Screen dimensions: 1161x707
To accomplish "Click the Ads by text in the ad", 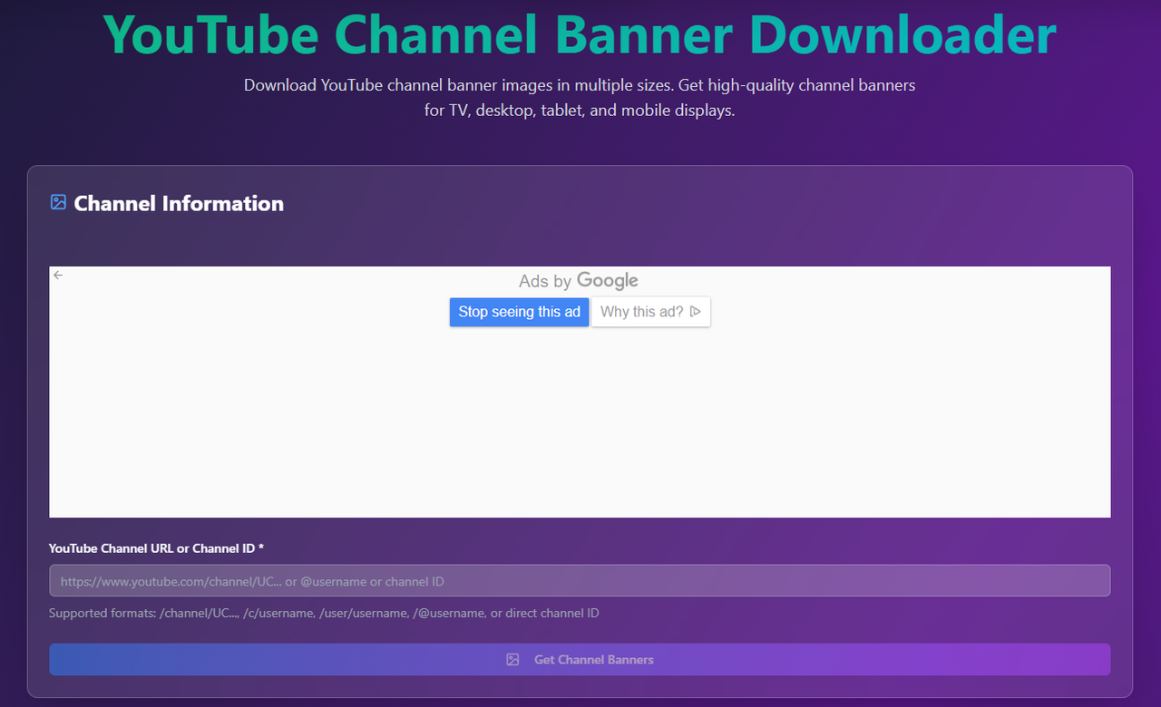I will click(545, 282).
